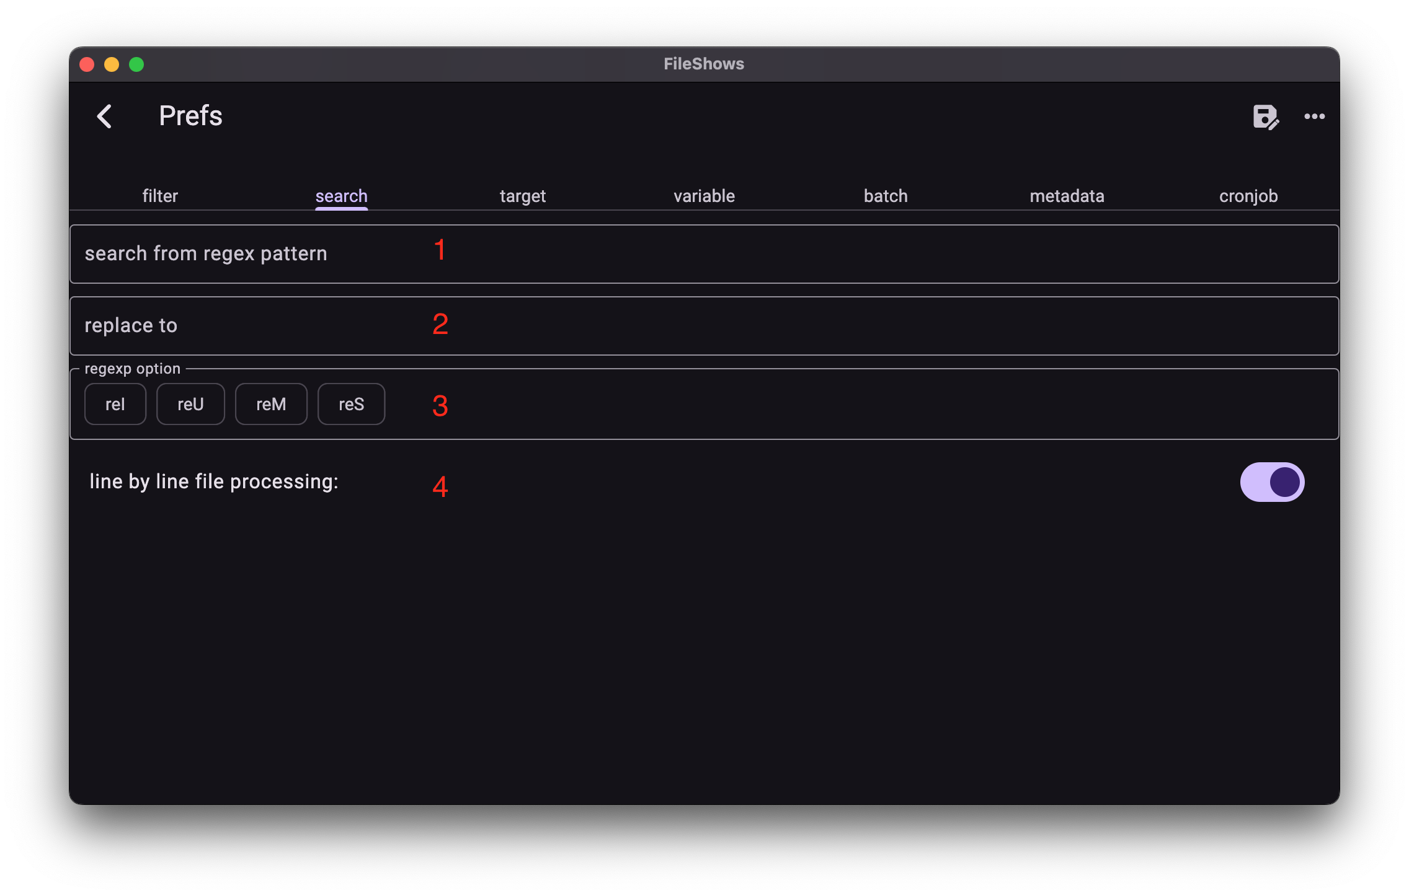Viewport: 1409px width, 896px height.
Task: Select the reI regexp option
Action: (115, 403)
